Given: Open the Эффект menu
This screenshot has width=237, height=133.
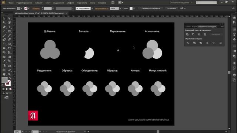Looking at the screenshot, I should [x=71, y=3].
